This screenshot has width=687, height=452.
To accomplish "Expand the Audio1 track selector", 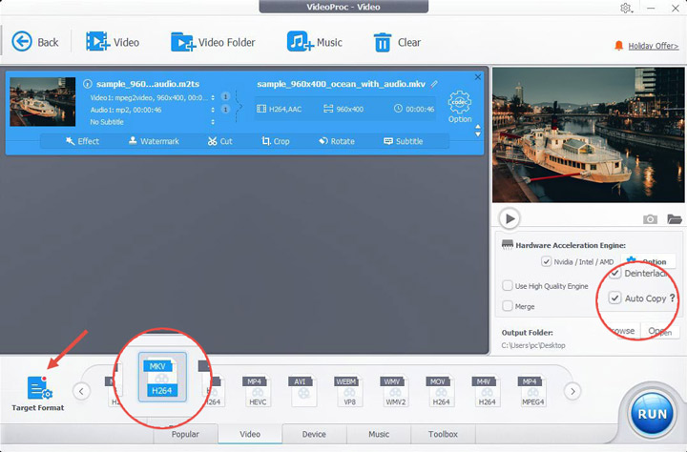I will click(x=213, y=110).
